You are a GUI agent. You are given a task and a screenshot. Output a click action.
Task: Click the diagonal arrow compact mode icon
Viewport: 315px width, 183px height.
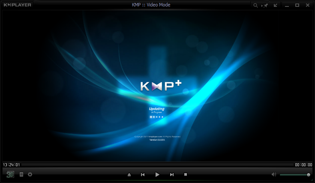coord(275,5)
